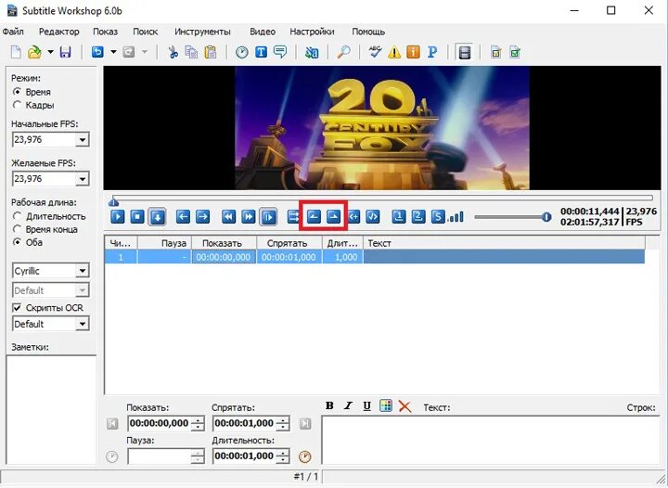Open recent files arrow beside load icon
Viewport: 668px width, 488px height.
click(50, 52)
